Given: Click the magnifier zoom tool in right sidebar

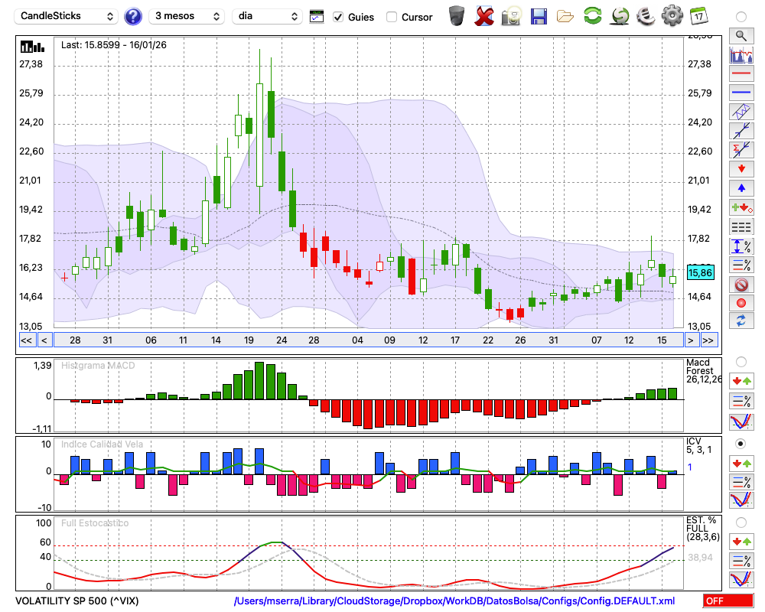Looking at the screenshot, I should (741, 35).
